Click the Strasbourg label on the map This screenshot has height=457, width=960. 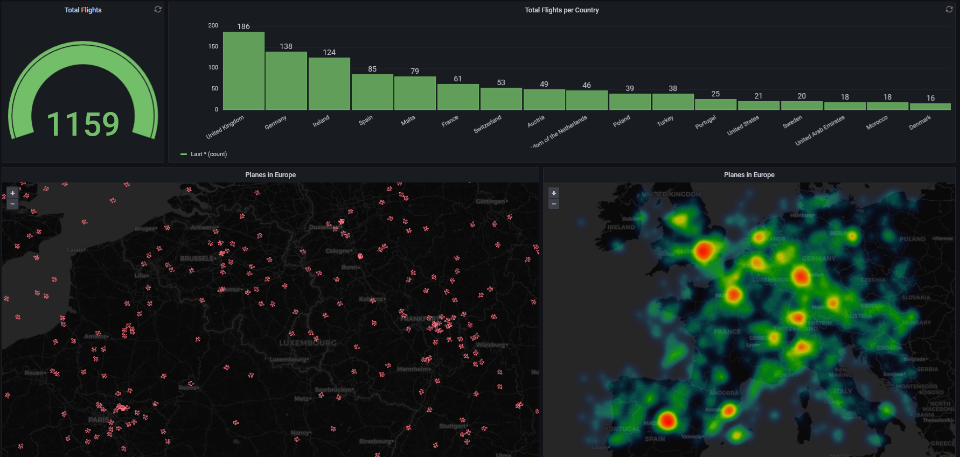point(375,441)
